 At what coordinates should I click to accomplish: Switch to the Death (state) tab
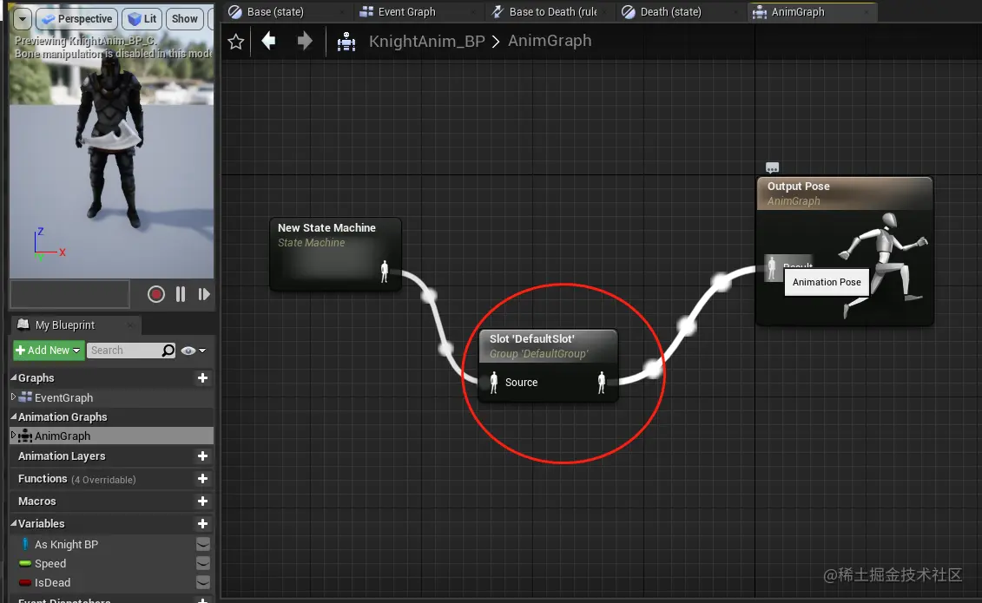click(x=671, y=12)
